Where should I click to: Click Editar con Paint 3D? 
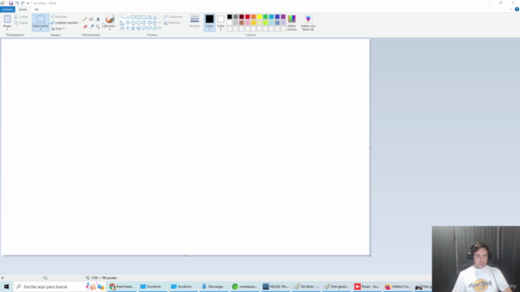pos(308,23)
